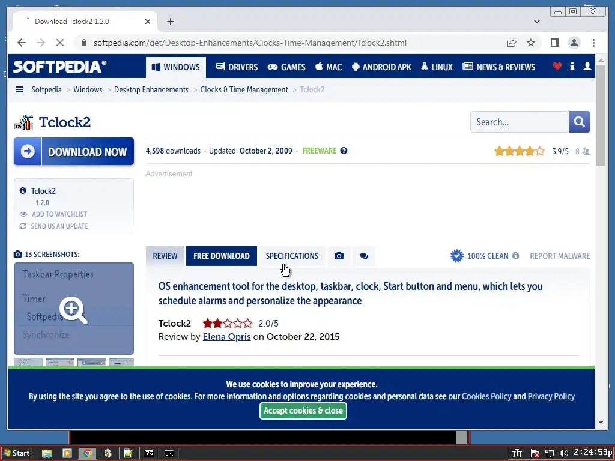Image resolution: width=615 pixels, height=461 pixels.
Task: Click the info icon next to 100% Clean
Action: coord(515,256)
